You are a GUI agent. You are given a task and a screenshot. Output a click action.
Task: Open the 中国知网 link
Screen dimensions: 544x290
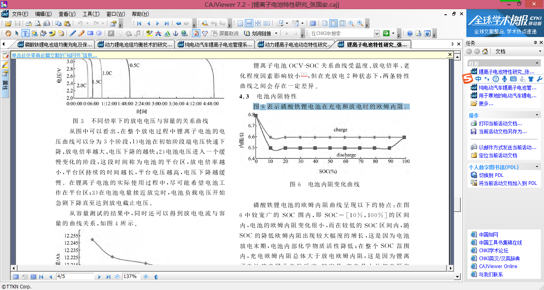click(488, 235)
